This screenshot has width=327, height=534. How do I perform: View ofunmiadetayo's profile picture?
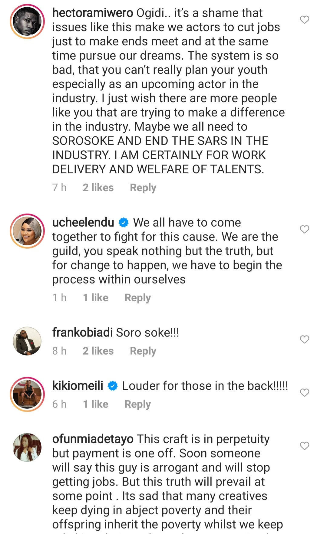27,447
